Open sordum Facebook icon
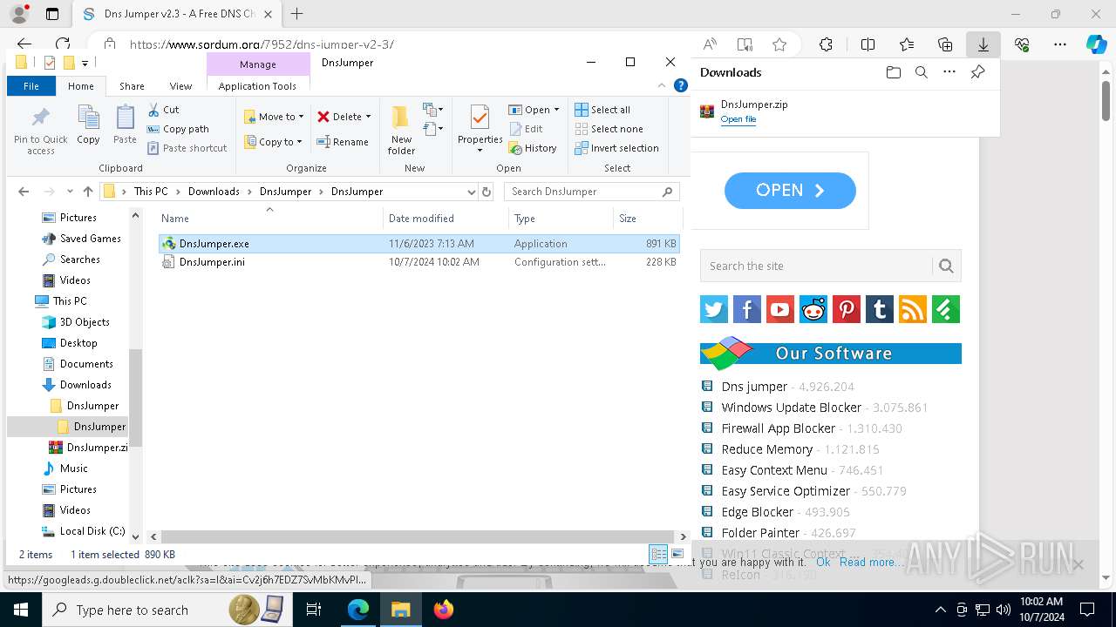1116x627 pixels. pos(746,309)
